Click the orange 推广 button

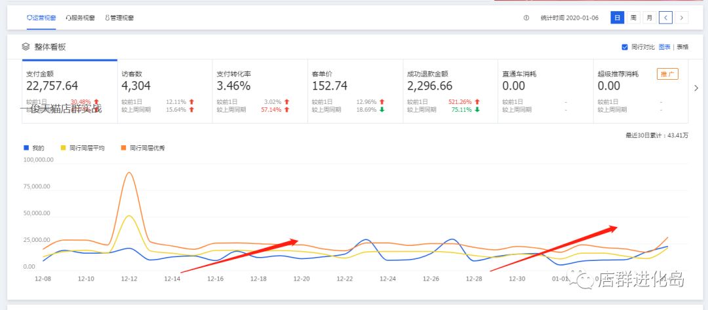coord(667,75)
